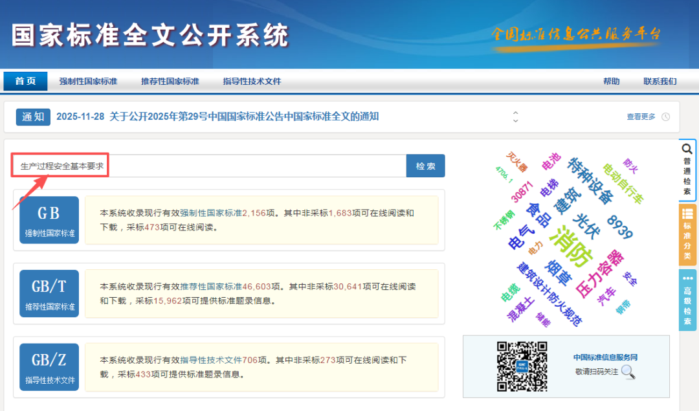Switch to the 强制性国家标准 tab
Viewport: 699px width, 411px height.
89,81
